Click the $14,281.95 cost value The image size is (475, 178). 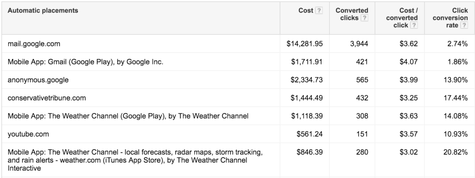click(304, 44)
